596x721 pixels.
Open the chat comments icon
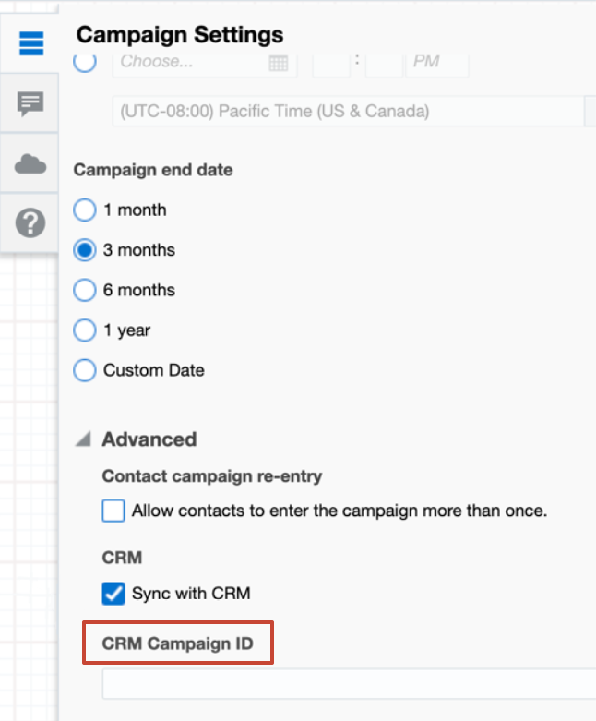pyautogui.click(x=31, y=103)
